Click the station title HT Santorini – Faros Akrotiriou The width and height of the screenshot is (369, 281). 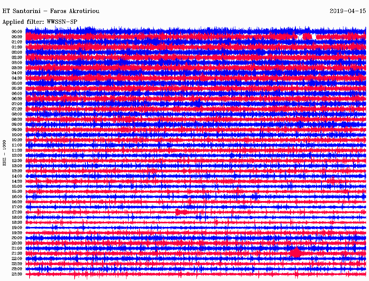point(51,11)
